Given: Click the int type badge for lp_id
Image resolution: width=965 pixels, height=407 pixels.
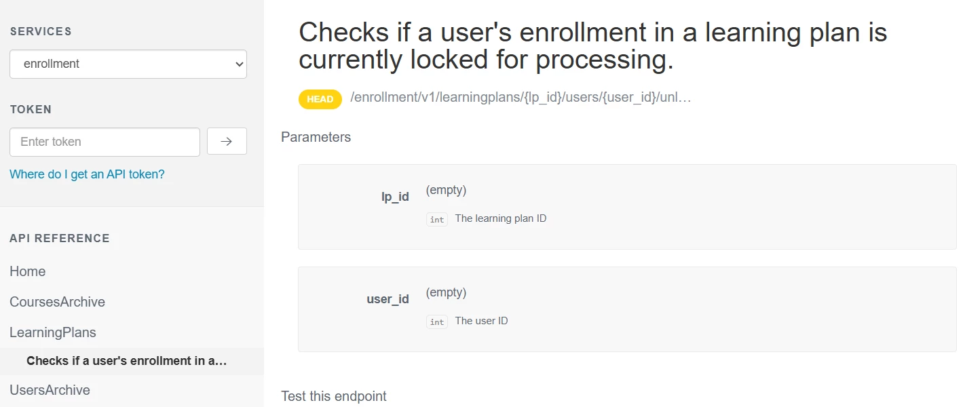Looking at the screenshot, I should click(437, 219).
